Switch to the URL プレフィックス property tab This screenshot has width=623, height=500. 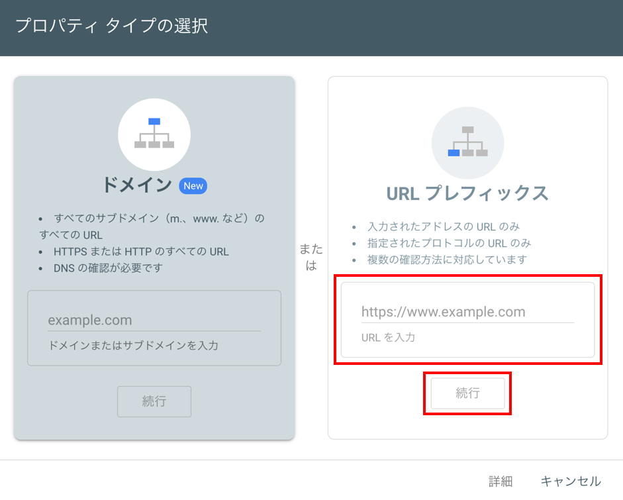coord(467,194)
